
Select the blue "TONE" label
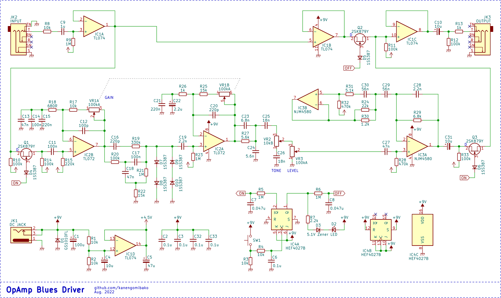276,171
